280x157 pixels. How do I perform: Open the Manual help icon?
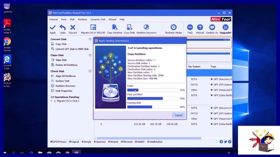coord(200,27)
